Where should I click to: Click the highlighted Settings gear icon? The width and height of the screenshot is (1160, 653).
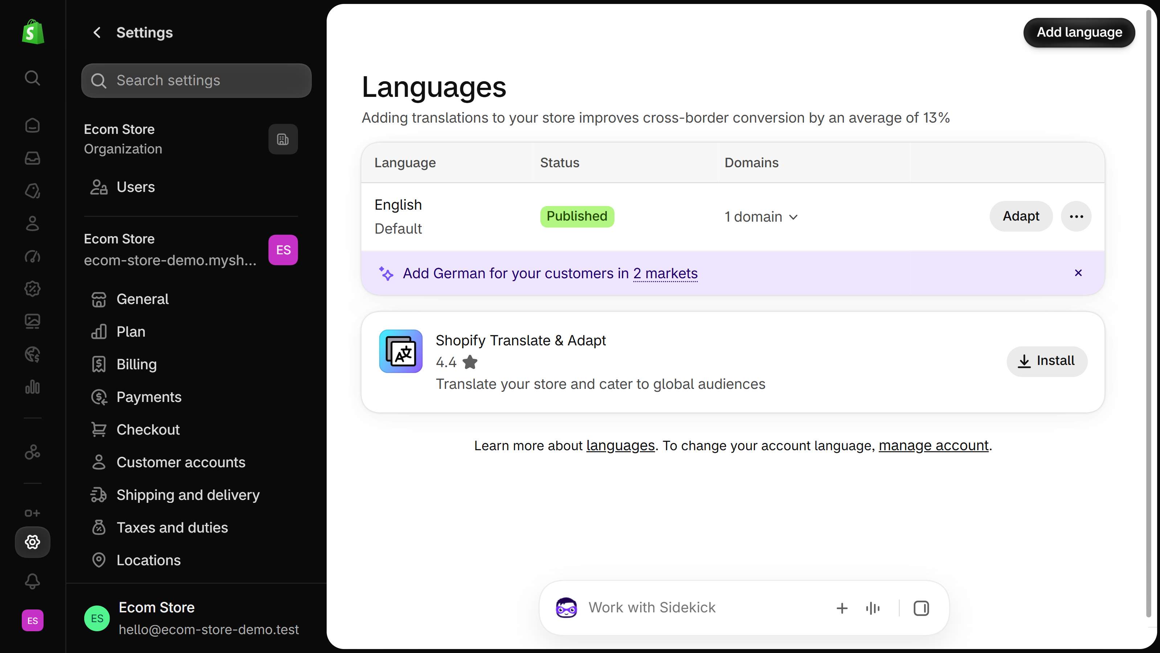click(32, 542)
